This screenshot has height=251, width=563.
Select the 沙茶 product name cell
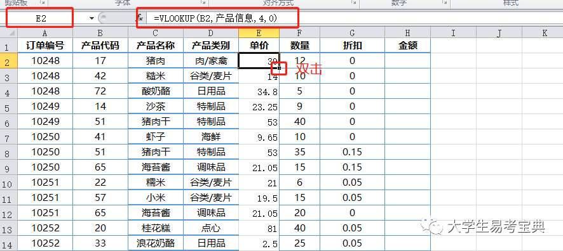(x=156, y=106)
